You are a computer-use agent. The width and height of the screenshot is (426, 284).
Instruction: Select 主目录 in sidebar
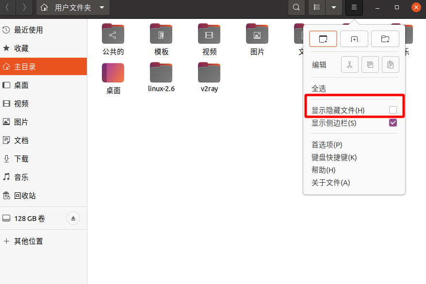click(44, 66)
